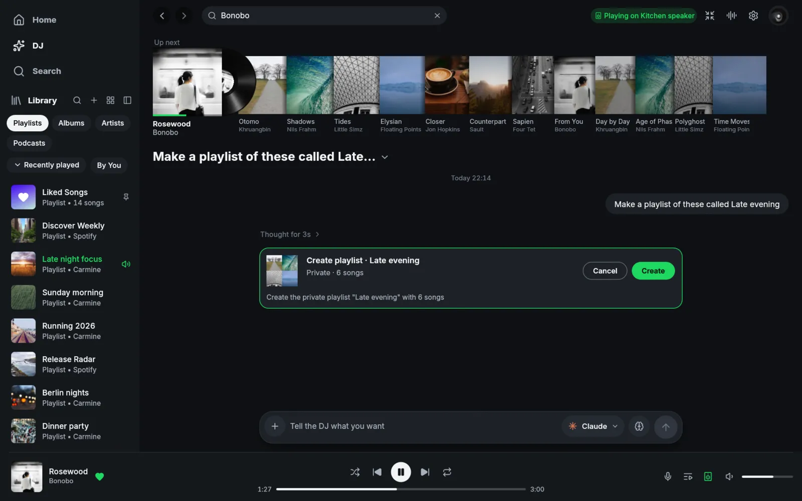Open the audio waveform visualizer
The image size is (802, 501).
click(x=731, y=16)
